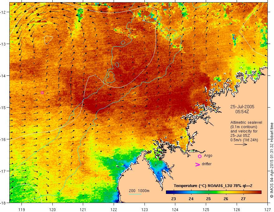Click the 'Altimetric sealevel' caption line
The image size is (274, 212).
(x=246, y=123)
